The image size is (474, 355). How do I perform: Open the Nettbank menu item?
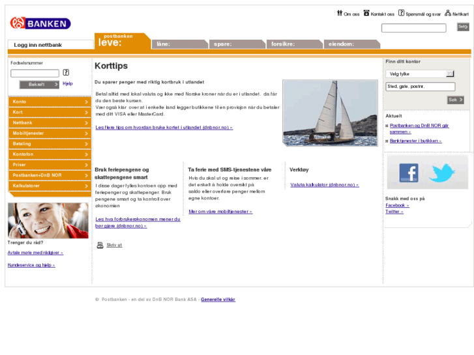[50, 123]
